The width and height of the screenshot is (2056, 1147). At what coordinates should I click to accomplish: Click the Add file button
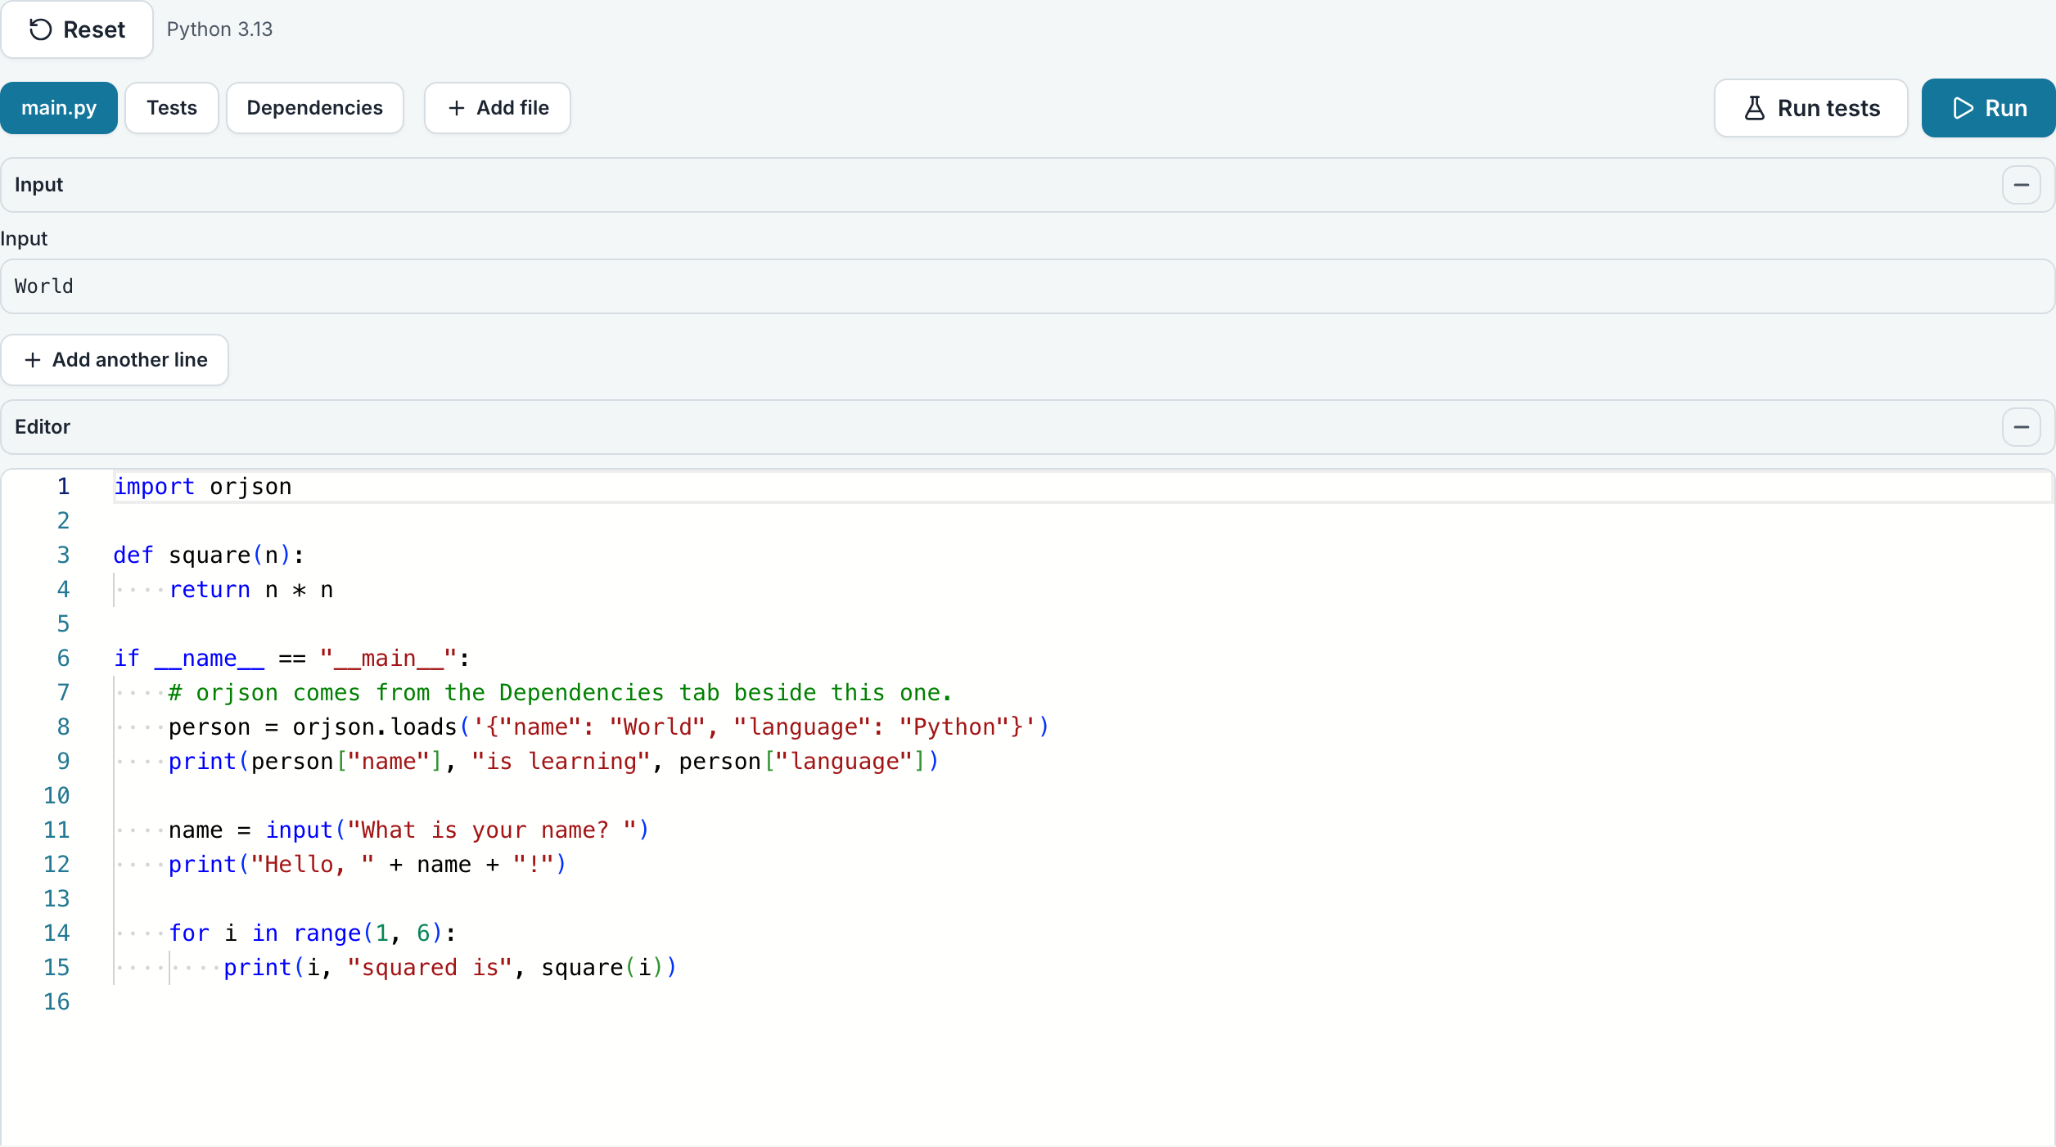click(498, 108)
